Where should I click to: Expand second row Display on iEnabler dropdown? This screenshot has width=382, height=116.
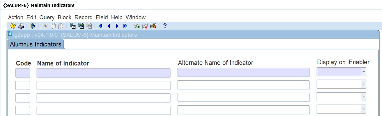pos(364,85)
